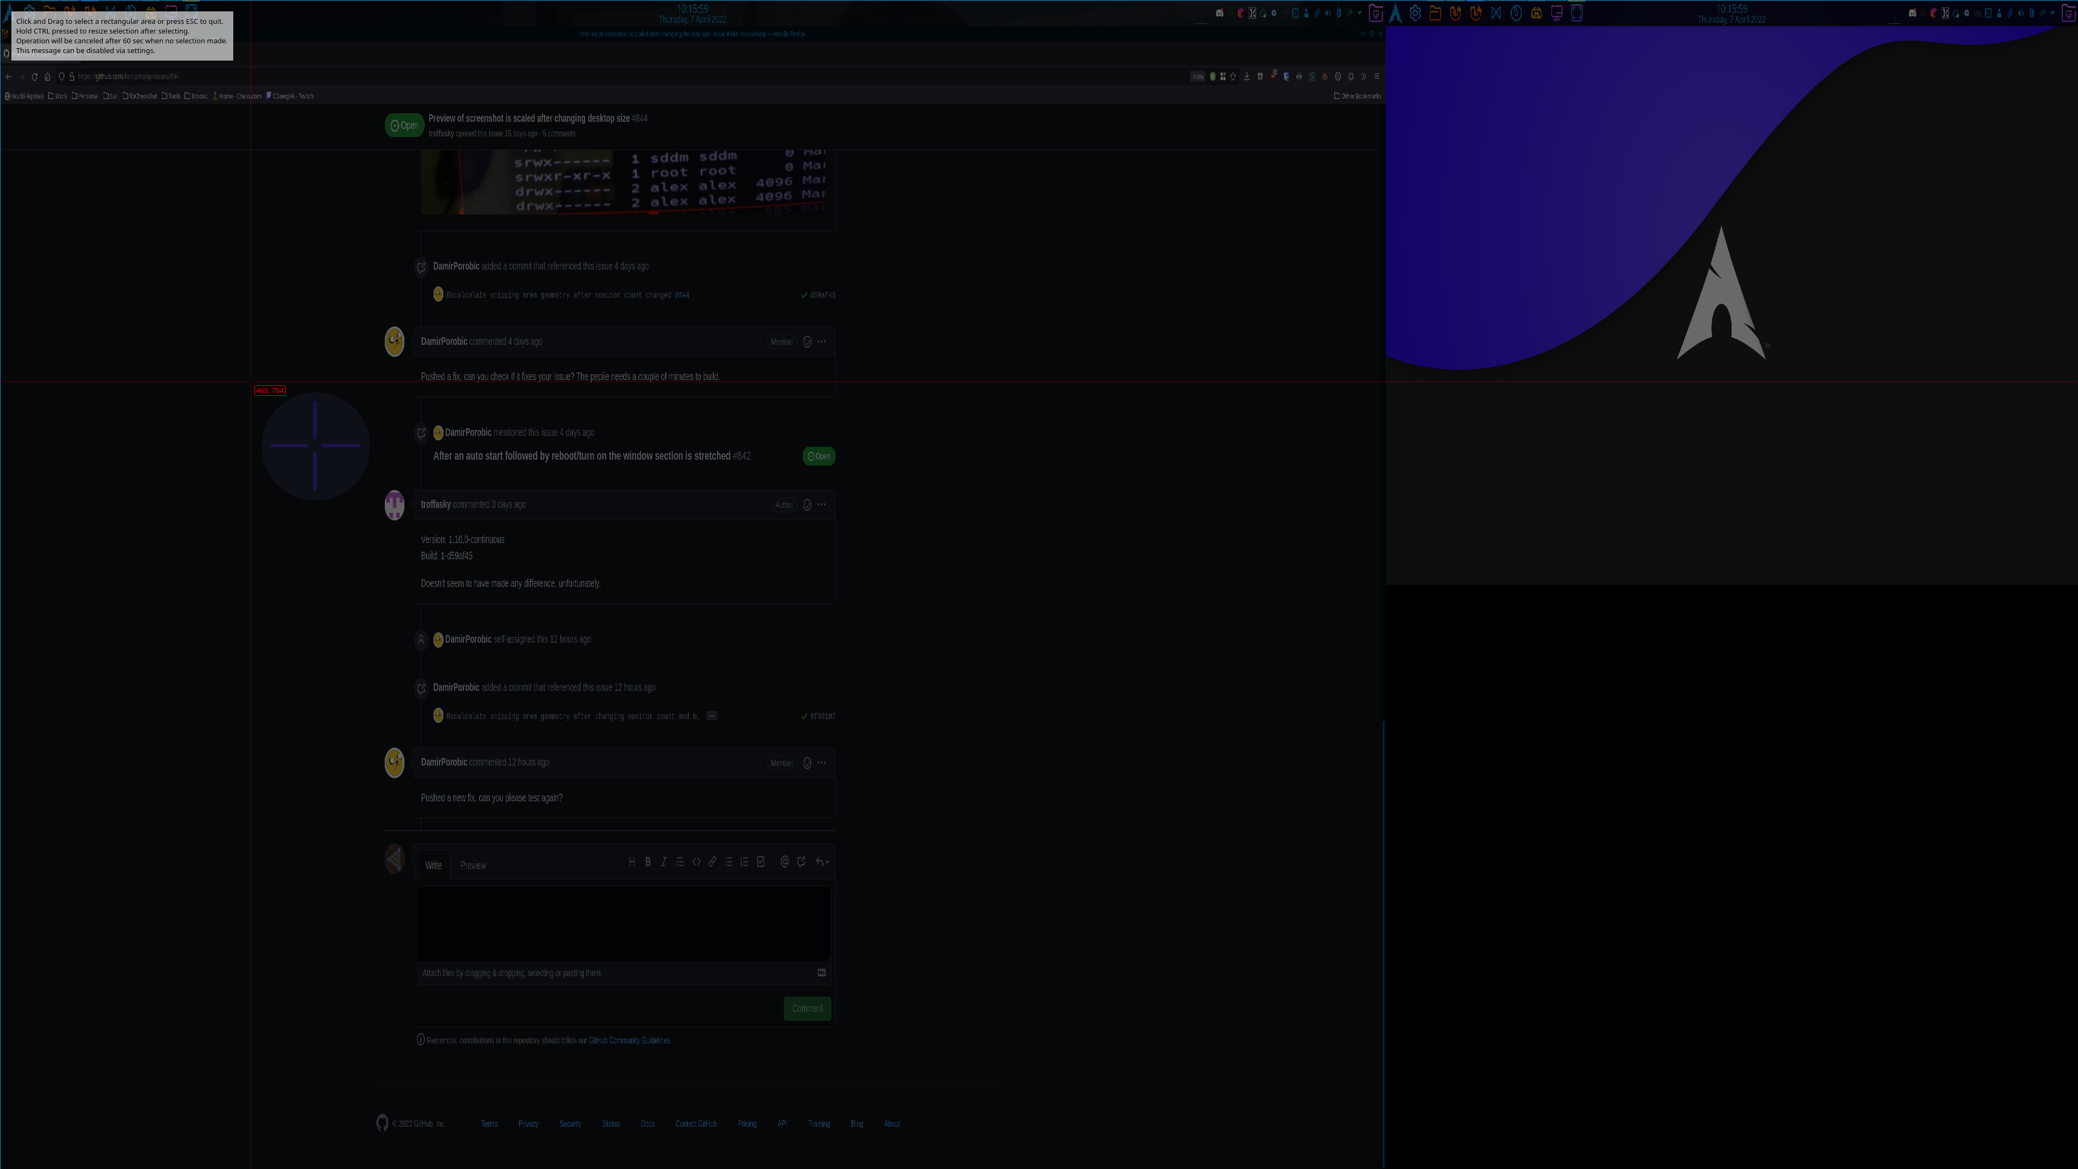Add a numbered list to the comment
This screenshot has width=2078, height=1169.
coord(744,861)
